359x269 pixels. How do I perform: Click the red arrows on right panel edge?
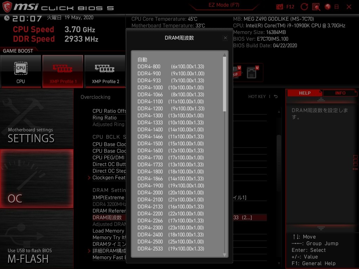coord(355,169)
